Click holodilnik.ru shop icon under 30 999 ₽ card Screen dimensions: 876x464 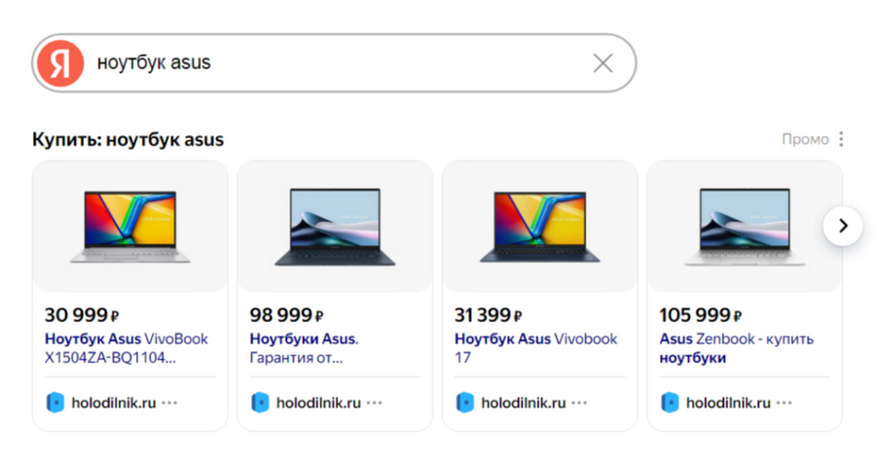coord(55,403)
